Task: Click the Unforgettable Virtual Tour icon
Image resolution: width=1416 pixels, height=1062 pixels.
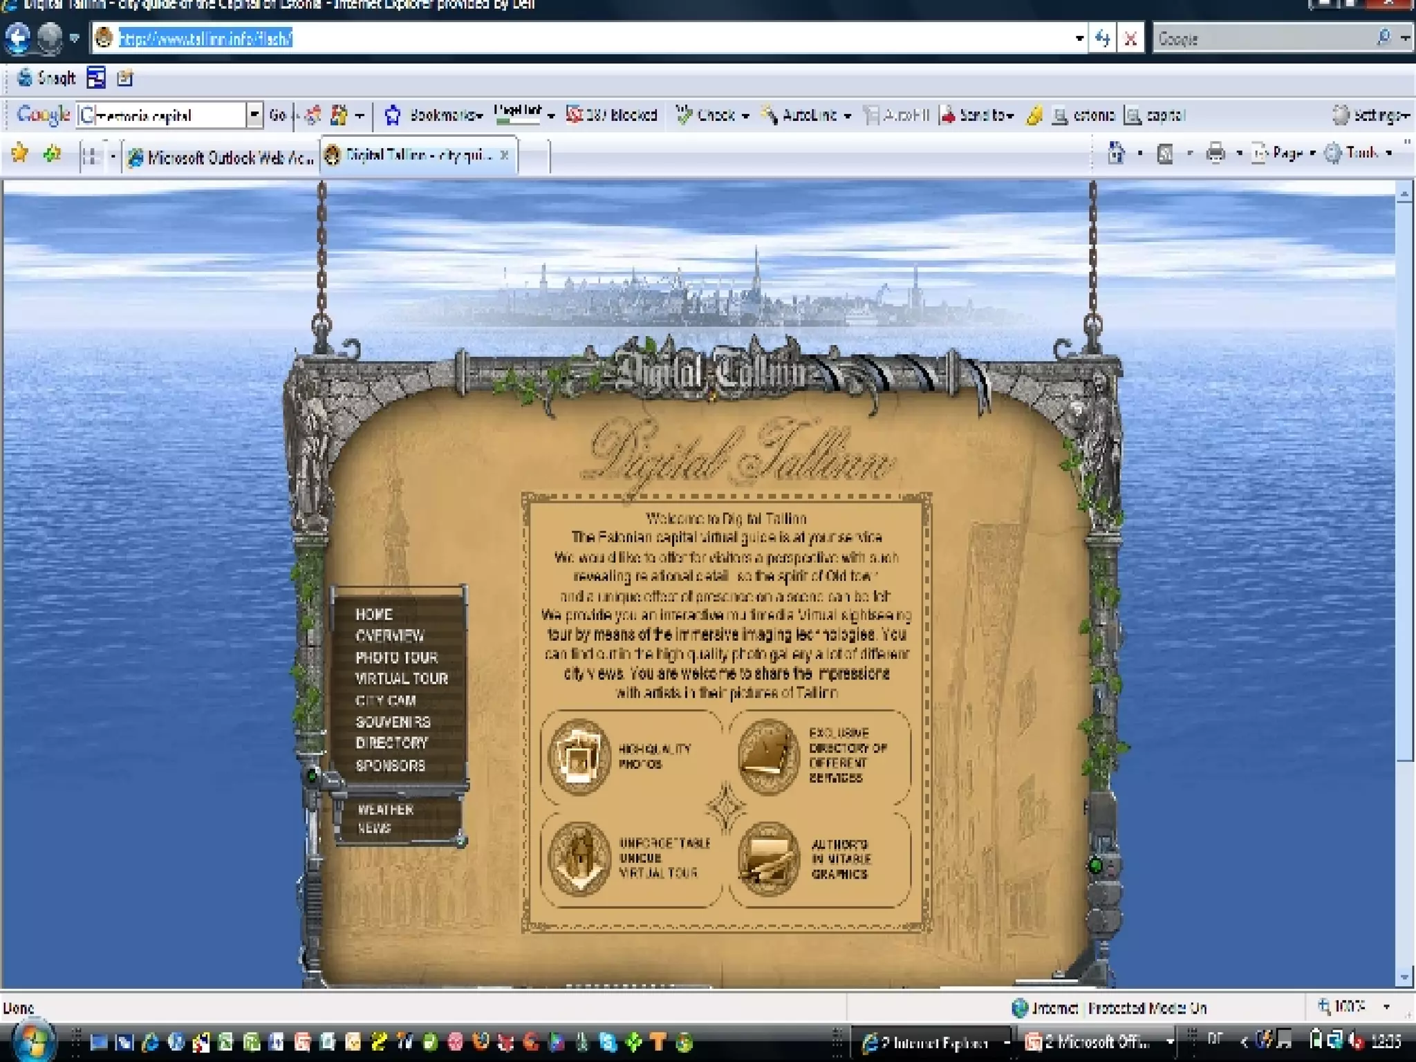Action: point(579,859)
